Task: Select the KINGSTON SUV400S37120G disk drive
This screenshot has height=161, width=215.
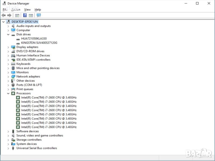Action: point(39,43)
